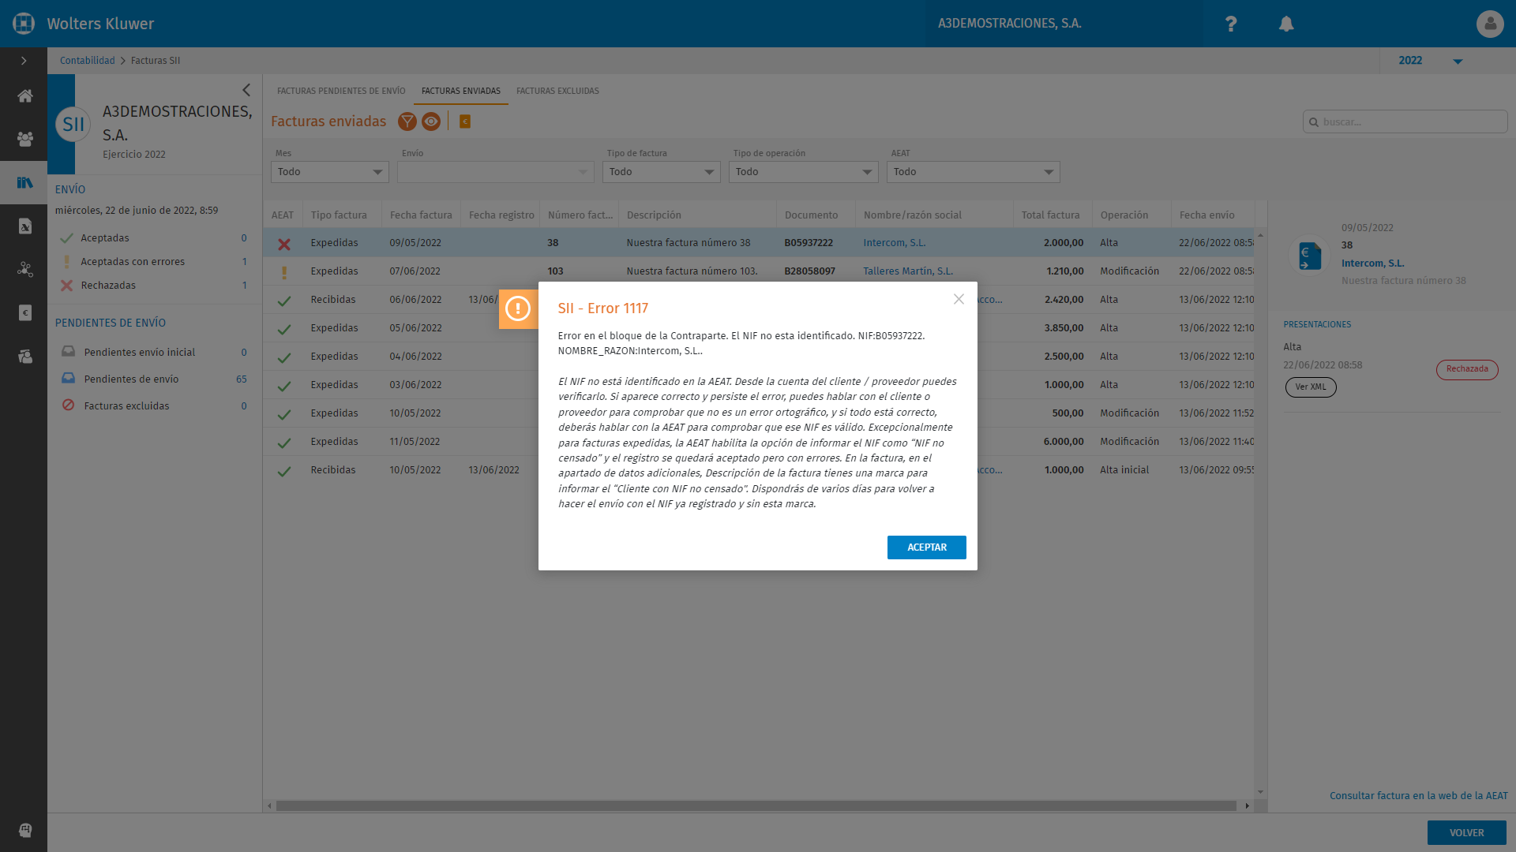Open the network nodes icon in sidebar

24,270
